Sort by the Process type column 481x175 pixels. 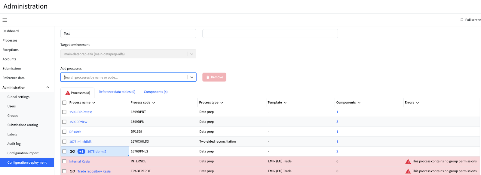point(211,102)
